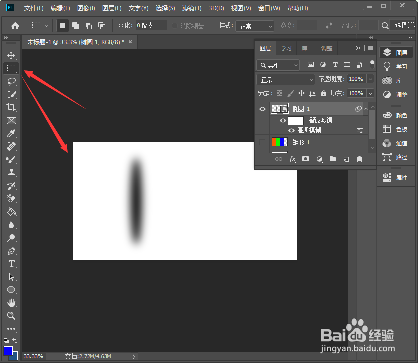This screenshot has width=418, height=363.
Task: Toggle visibility of 高斯模糊 filter
Action: coord(292,130)
